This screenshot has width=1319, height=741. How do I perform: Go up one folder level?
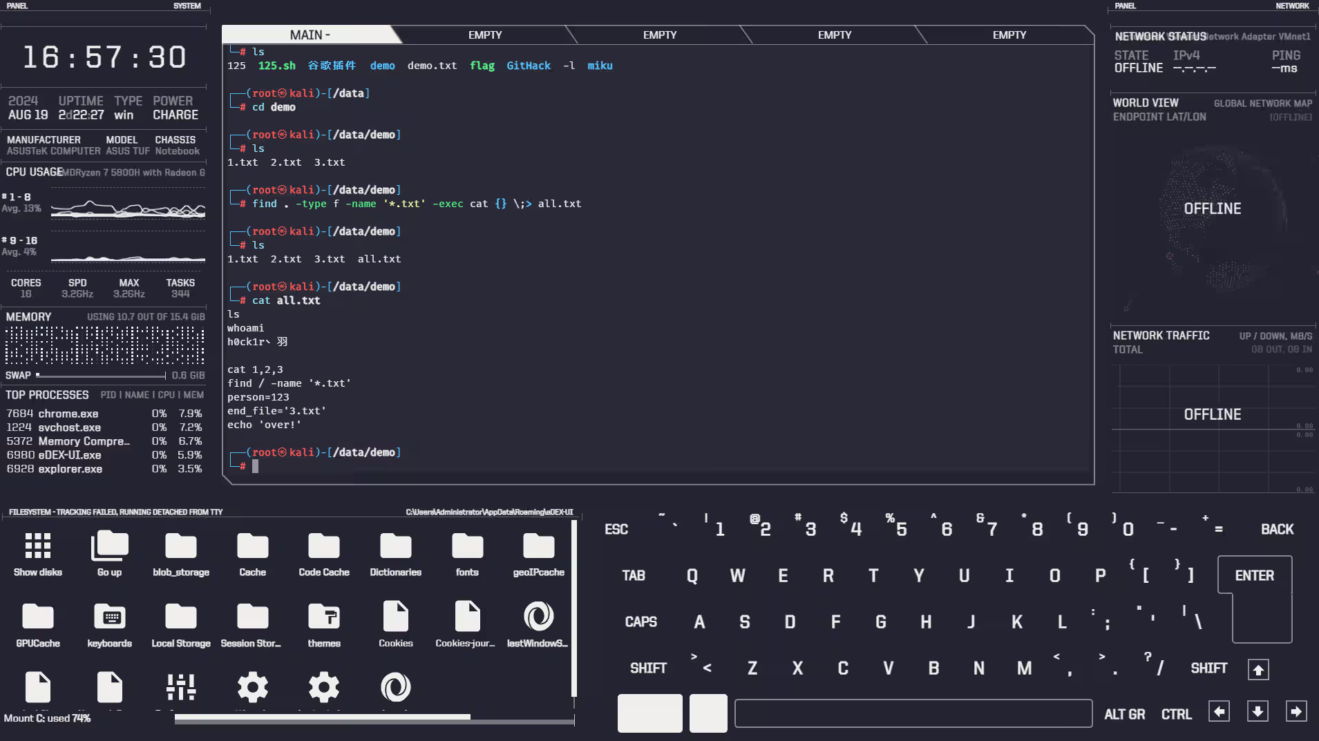click(x=109, y=546)
